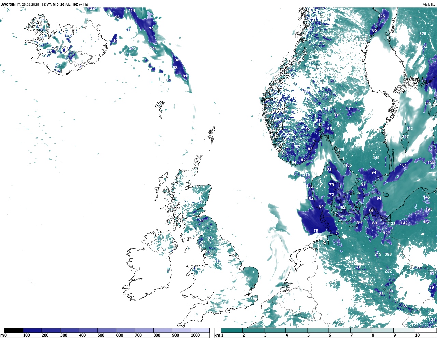Click the black swatch in the metres legend
Image resolution: width=437 pixels, height=338 pixels.
(14, 330)
